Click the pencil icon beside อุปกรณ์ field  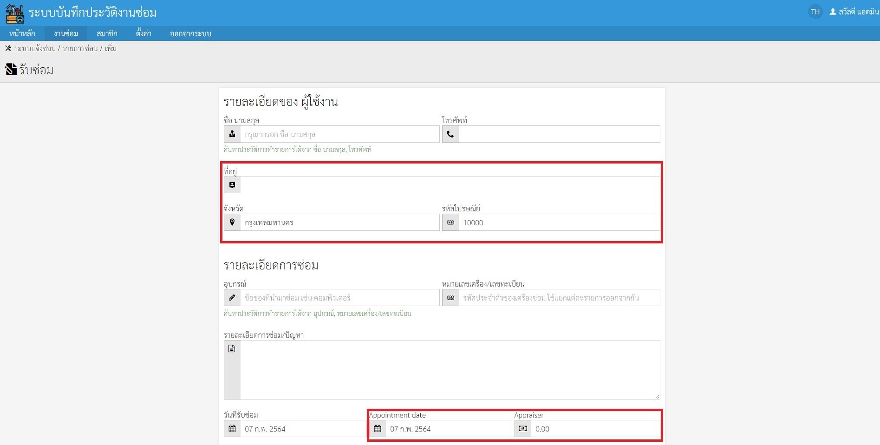click(x=232, y=298)
